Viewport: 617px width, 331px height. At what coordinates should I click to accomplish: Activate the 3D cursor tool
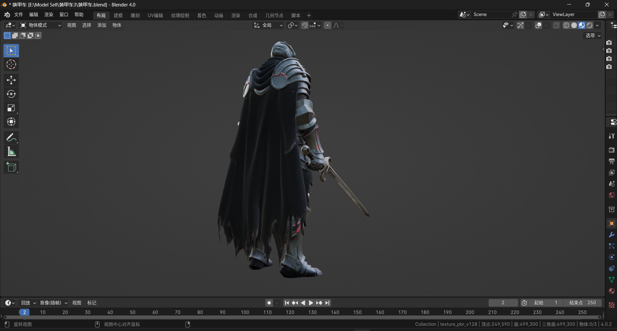[x=11, y=65]
